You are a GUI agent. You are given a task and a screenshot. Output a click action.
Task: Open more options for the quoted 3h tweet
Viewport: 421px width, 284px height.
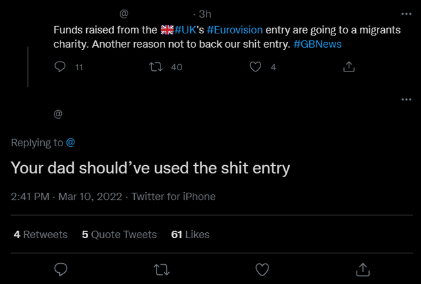click(x=407, y=14)
